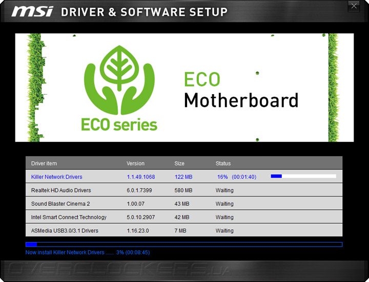This screenshot has width=369, height=282.
Task: Click version 6.0.1.7399
Action: 139,190
